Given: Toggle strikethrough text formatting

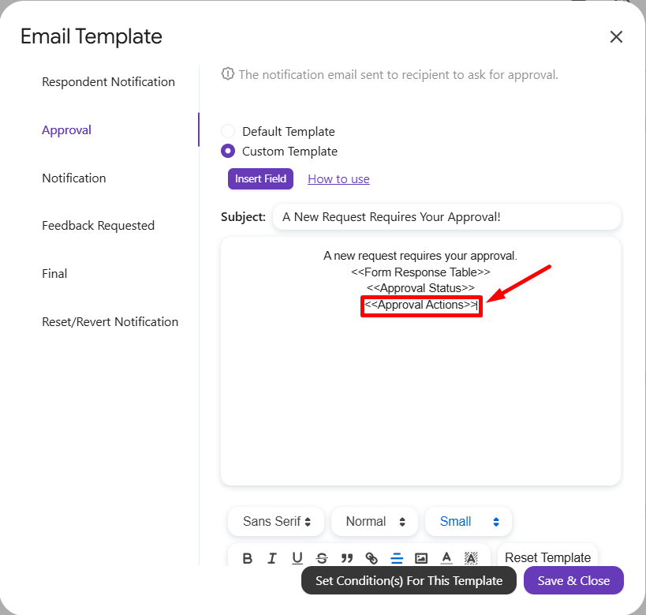Looking at the screenshot, I should click(x=322, y=558).
